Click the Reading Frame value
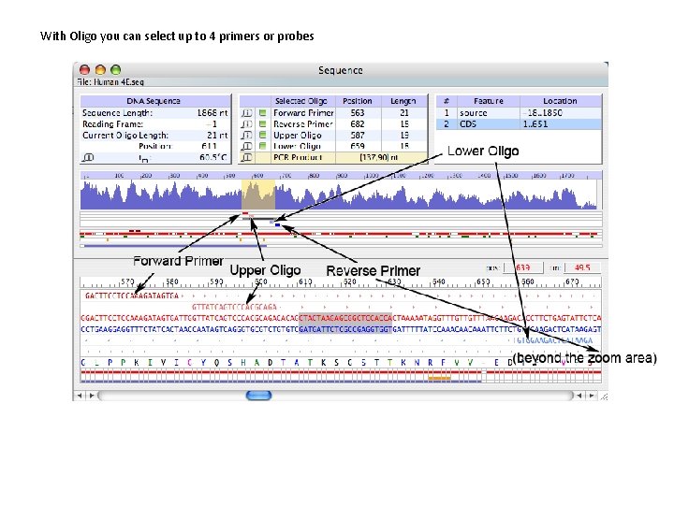 [212, 124]
